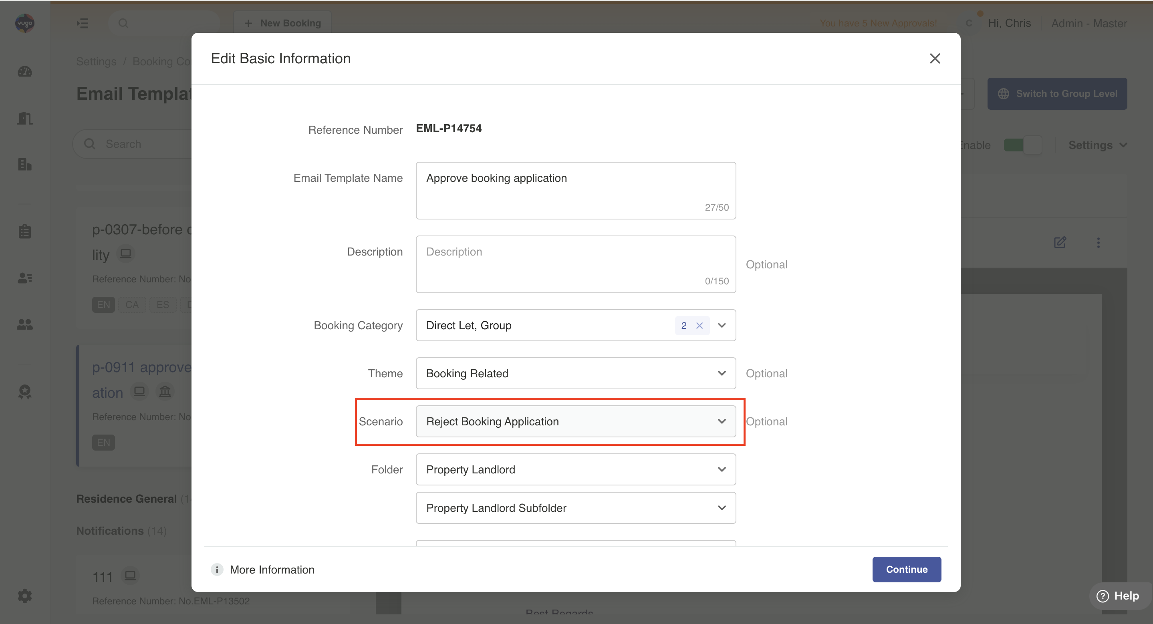
Task: Close the Edit Basic Information dialog
Action: (x=935, y=58)
